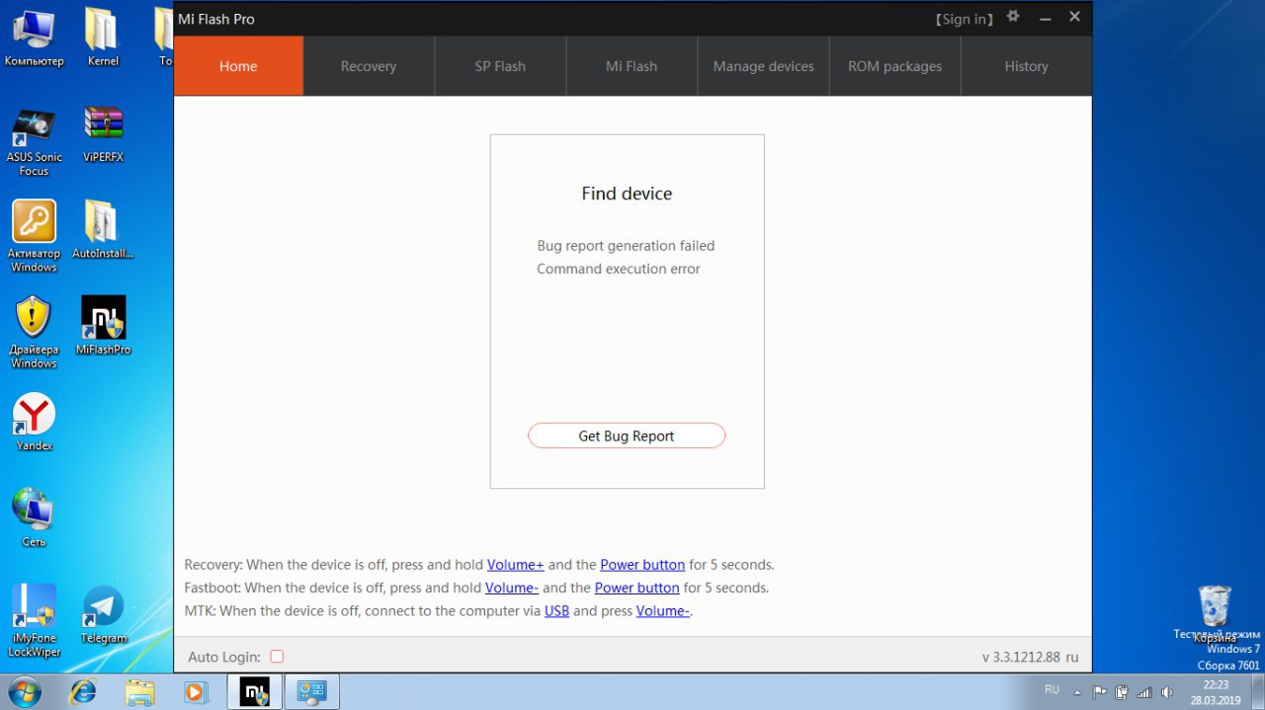
Task: Click Volume- link in MTK line
Action: pos(663,610)
